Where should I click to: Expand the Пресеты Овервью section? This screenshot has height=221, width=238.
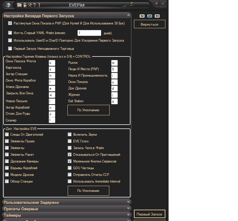67,208
